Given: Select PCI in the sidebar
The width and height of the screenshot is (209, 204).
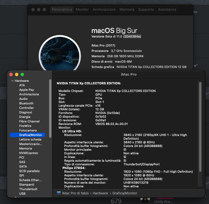Looking at the screenshot, I should [22, 157].
